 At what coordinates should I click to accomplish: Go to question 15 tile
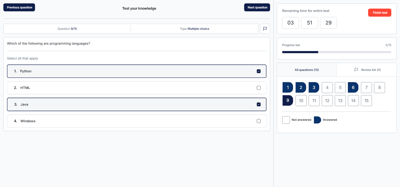tap(366, 101)
